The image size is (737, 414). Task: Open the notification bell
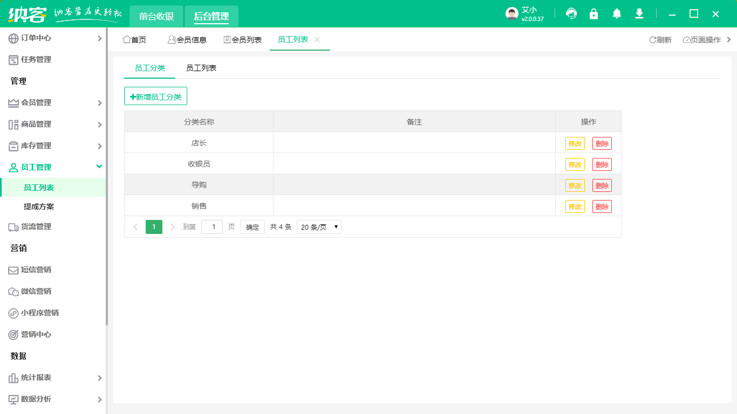click(617, 14)
